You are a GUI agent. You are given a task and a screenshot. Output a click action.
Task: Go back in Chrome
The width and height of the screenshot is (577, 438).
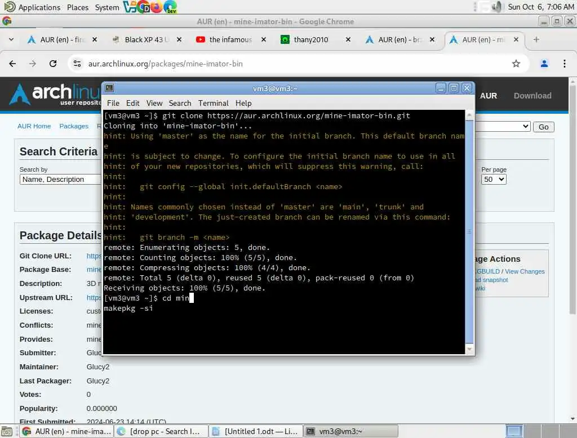[x=12, y=64]
